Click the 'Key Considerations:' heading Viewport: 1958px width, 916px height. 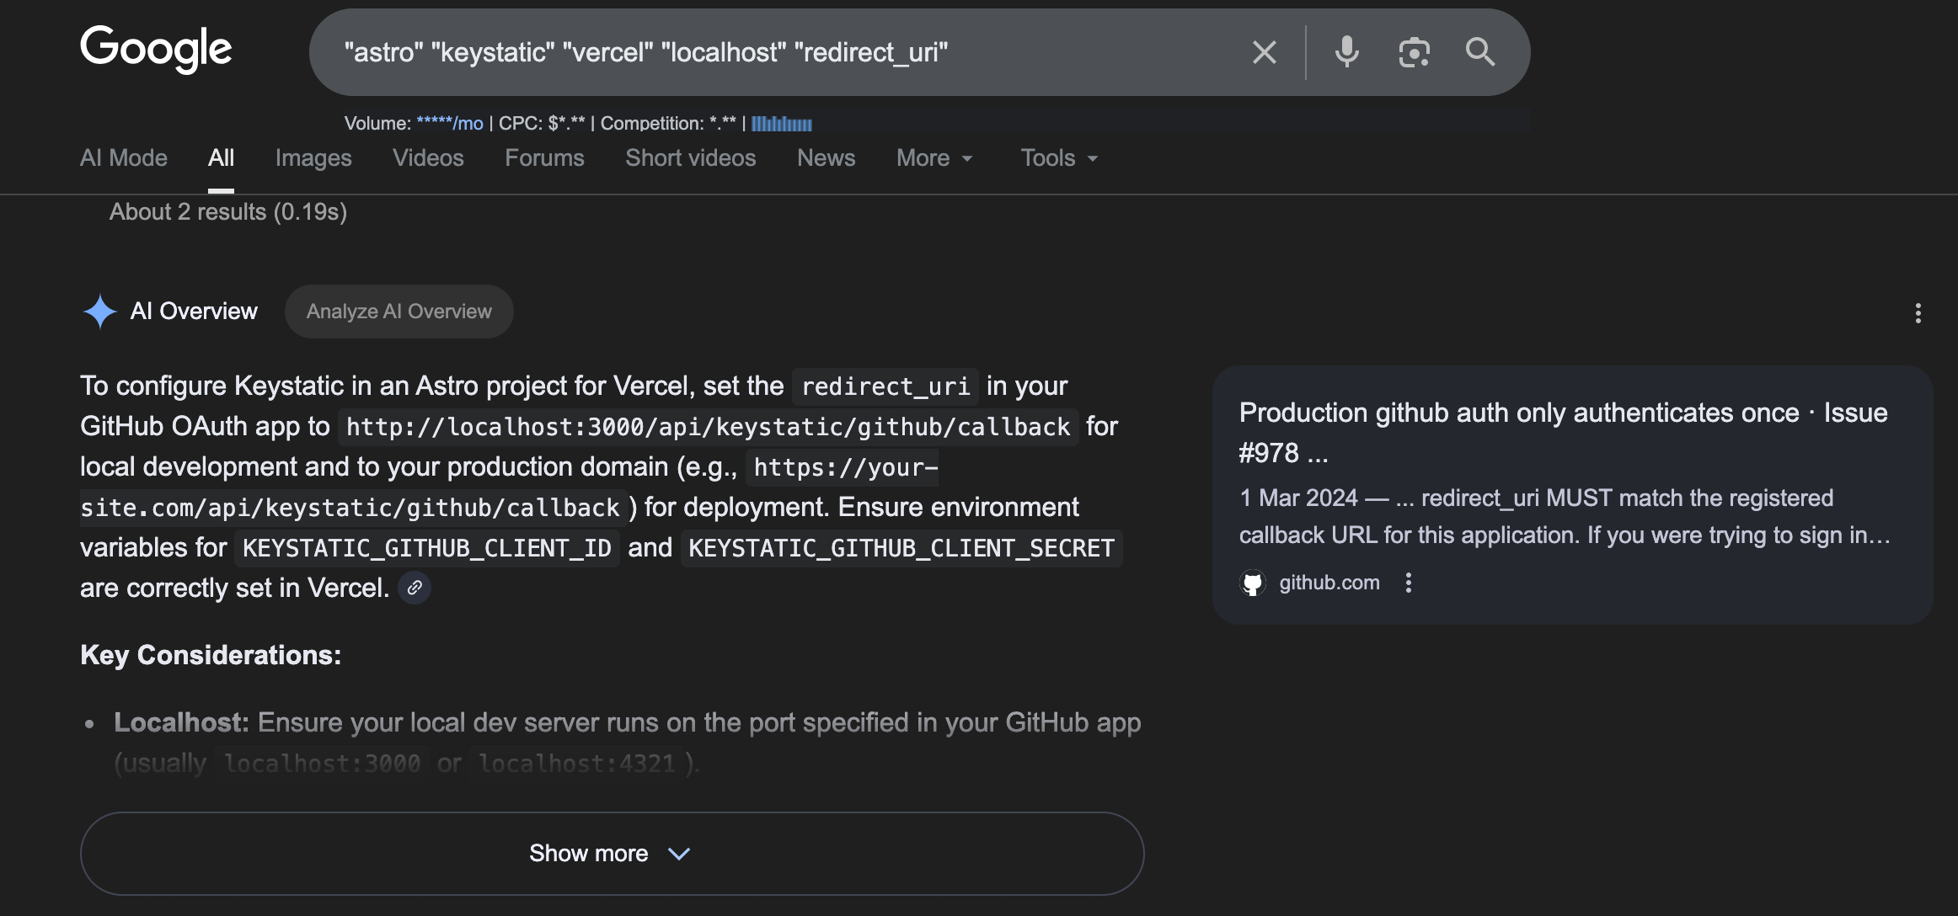(x=211, y=655)
